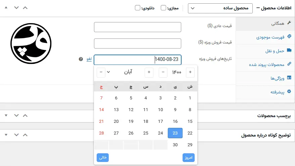Increase the year with plus button

[x=190, y=72]
